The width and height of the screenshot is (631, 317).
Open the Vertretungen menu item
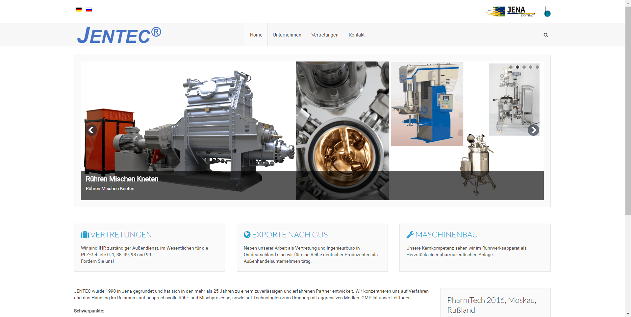pos(325,35)
